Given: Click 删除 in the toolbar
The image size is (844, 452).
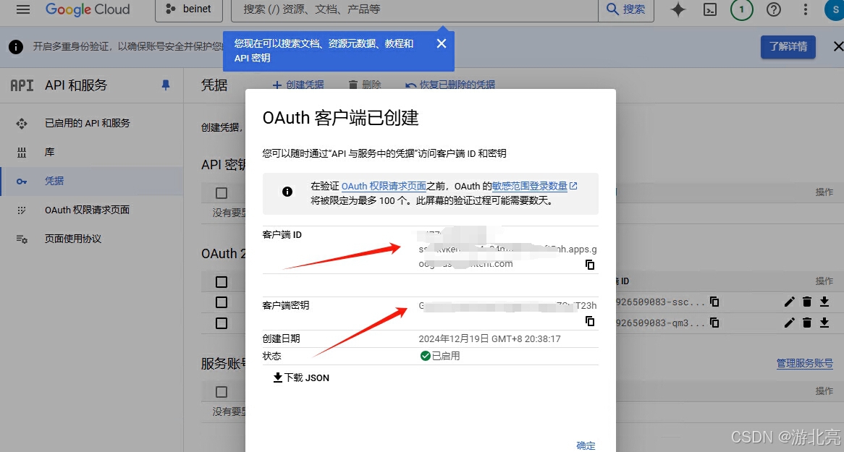Looking at the screenshot, I should click(x=364, y=85).
